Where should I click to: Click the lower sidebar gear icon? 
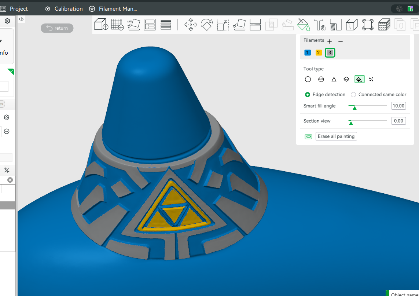coord(7,117)
